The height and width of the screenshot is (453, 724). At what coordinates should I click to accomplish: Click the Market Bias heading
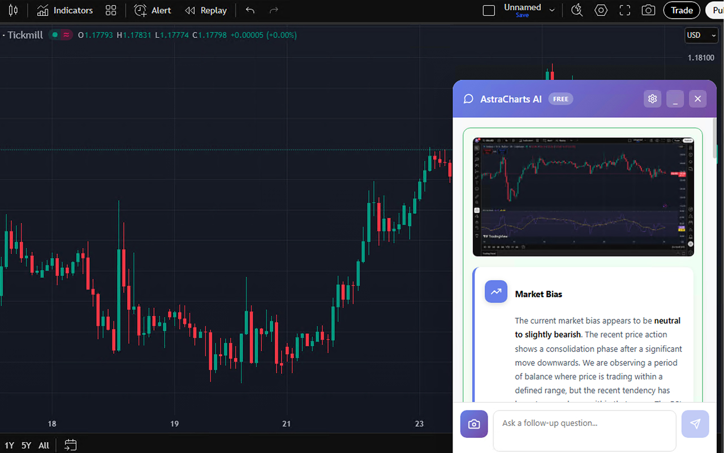pyautogui.click(x=538, y=294)
